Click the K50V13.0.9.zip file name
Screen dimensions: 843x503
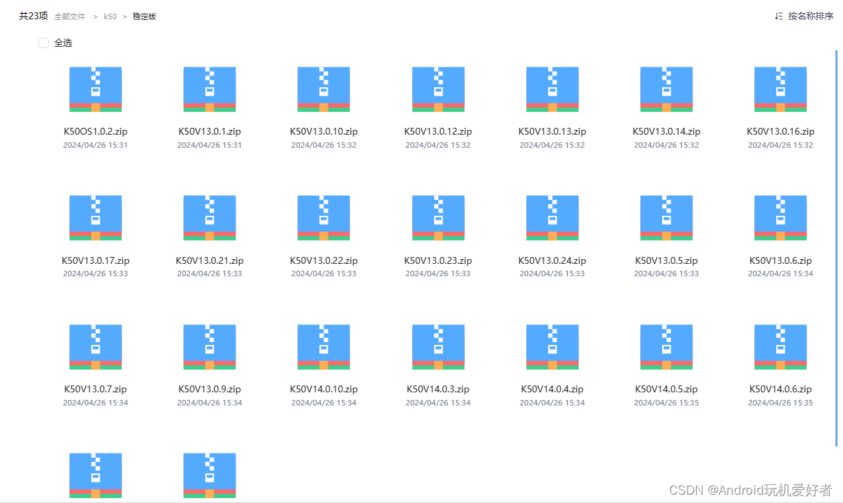[x=210, y=389]
